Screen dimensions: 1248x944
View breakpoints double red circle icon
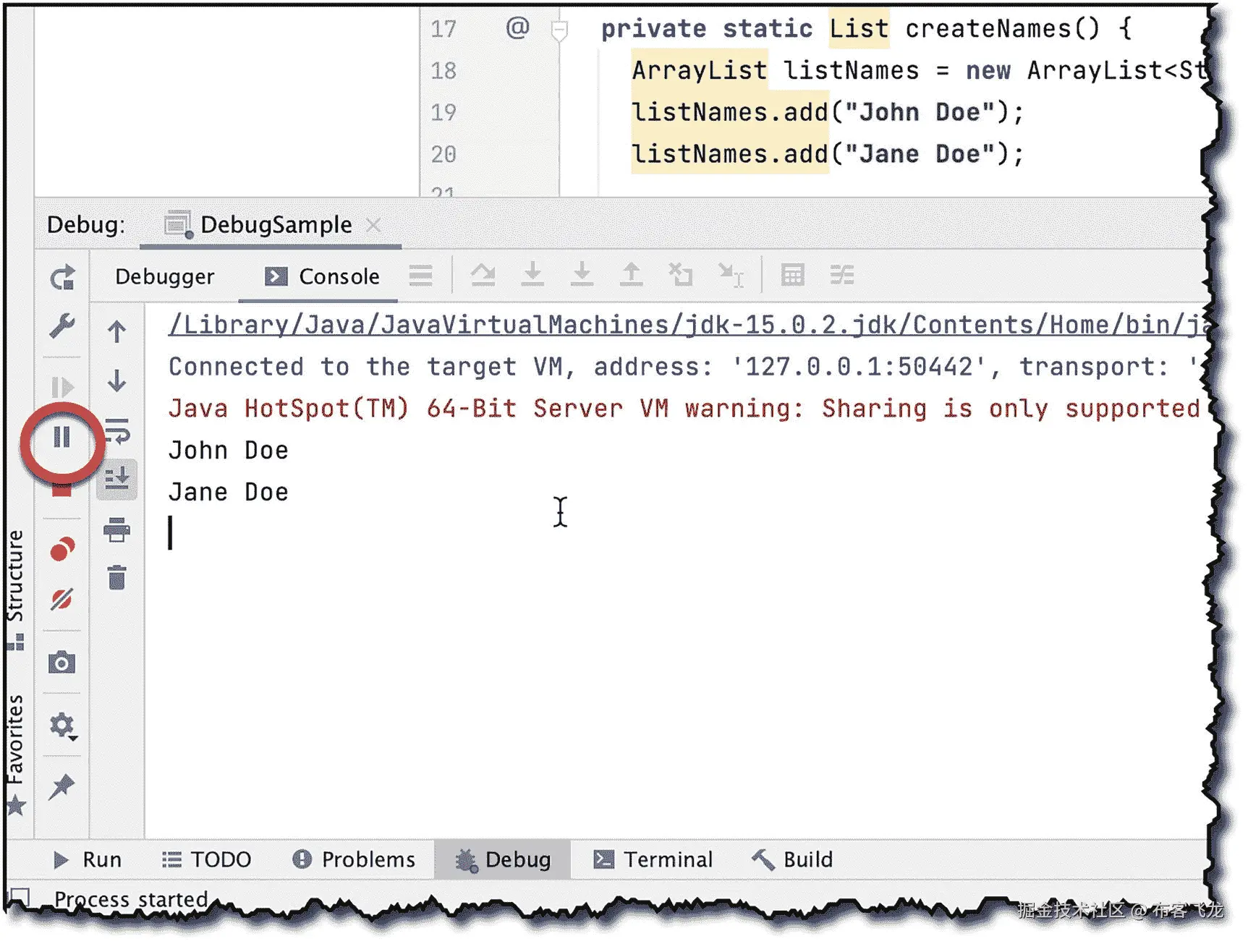click(x=62, y=550)
